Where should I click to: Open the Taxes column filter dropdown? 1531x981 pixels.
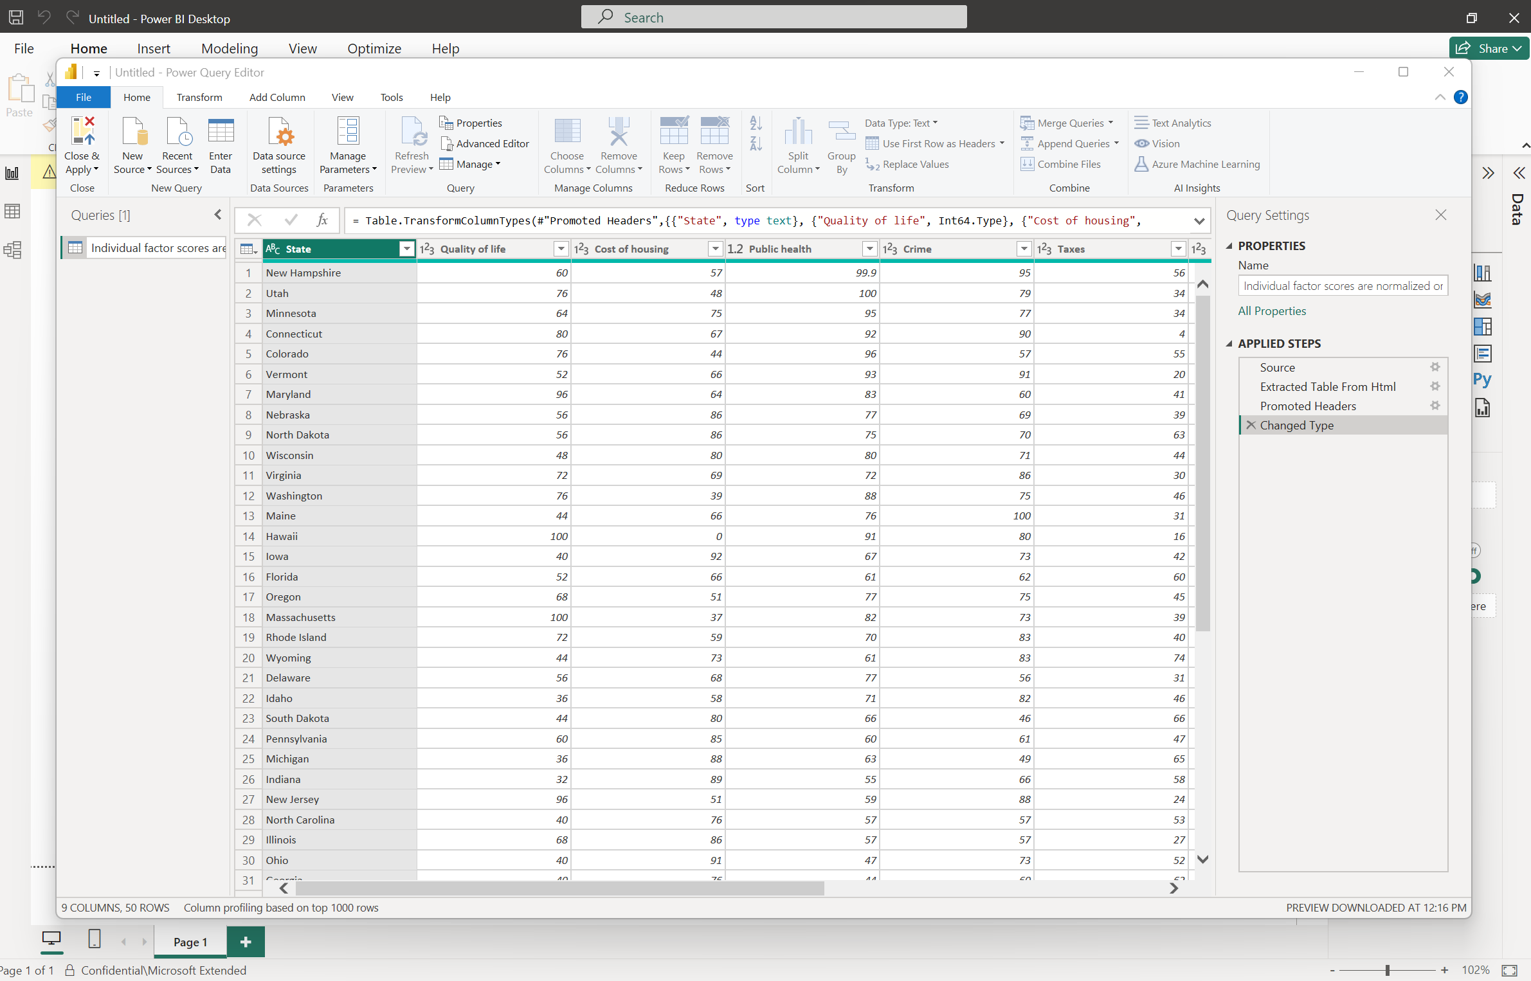click(x=1178, y=249)
